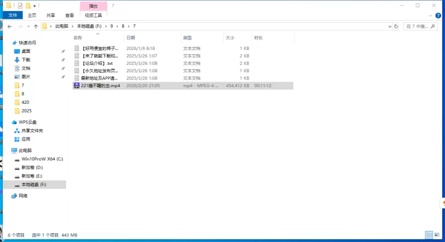Viewport: 445px width, 242px height.
Task: Expand the ribbon with chevron
Action: (431, 16)
